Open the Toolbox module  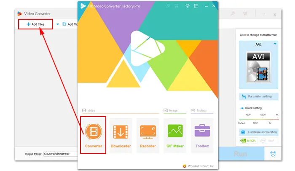tap(202, 135)
